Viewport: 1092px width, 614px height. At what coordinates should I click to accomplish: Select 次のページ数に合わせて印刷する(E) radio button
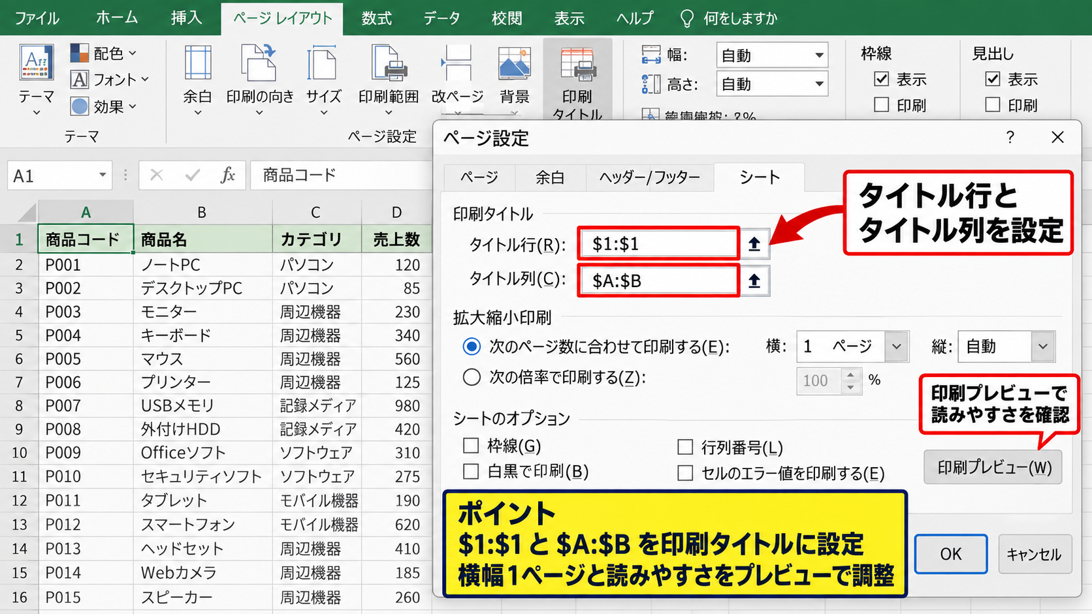coord(472,346)
